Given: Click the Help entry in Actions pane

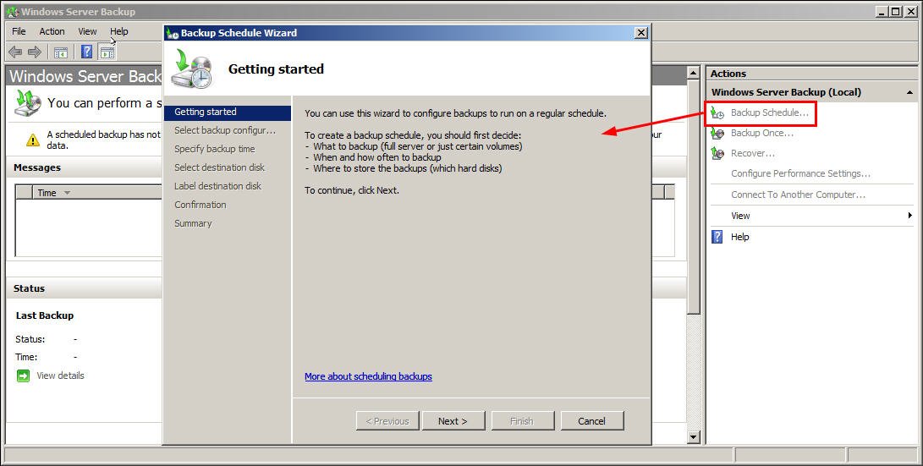Looking at the screenshot, I should coord(740,237).
